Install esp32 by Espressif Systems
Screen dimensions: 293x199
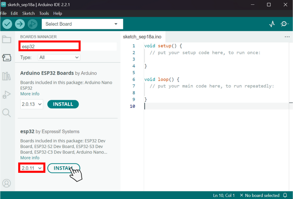point(63,168)
